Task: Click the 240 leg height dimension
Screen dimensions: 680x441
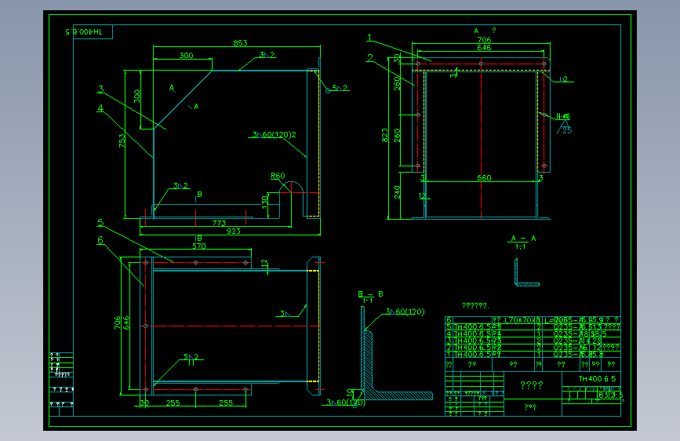Action: (397, 192)
